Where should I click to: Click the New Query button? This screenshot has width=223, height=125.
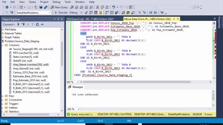(x=59, y=7)
